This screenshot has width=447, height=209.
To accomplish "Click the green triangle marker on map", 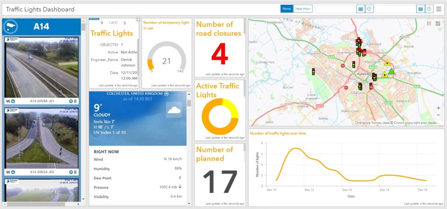I will (391, 72).
